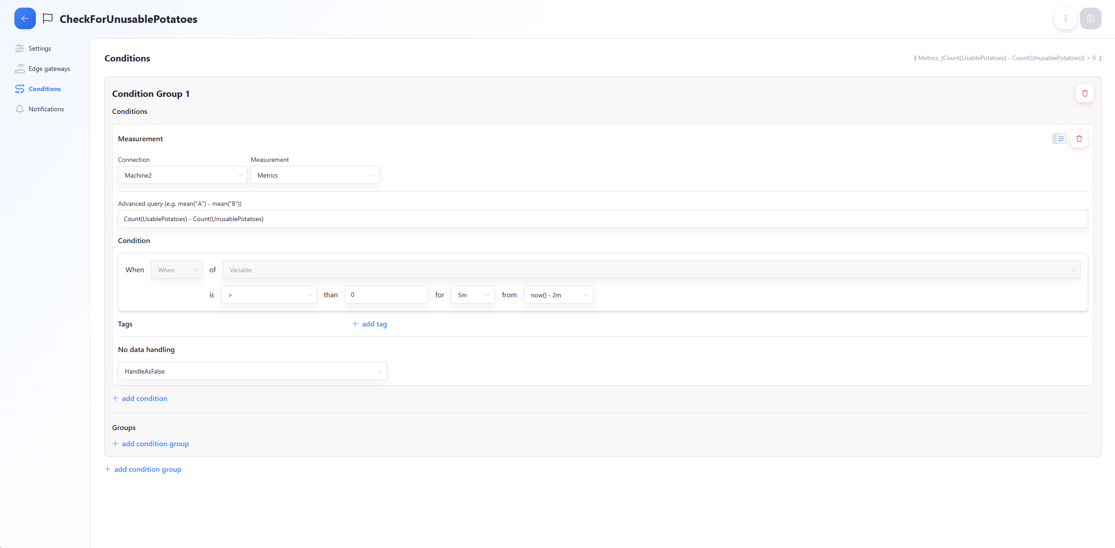The width and height of the screenshot is (1115, 548).
Task: Delete Condition Group 1 with trash icon
Action: 1085,93
